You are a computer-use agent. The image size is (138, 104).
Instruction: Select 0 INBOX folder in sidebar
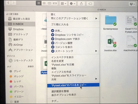point(20,24)
